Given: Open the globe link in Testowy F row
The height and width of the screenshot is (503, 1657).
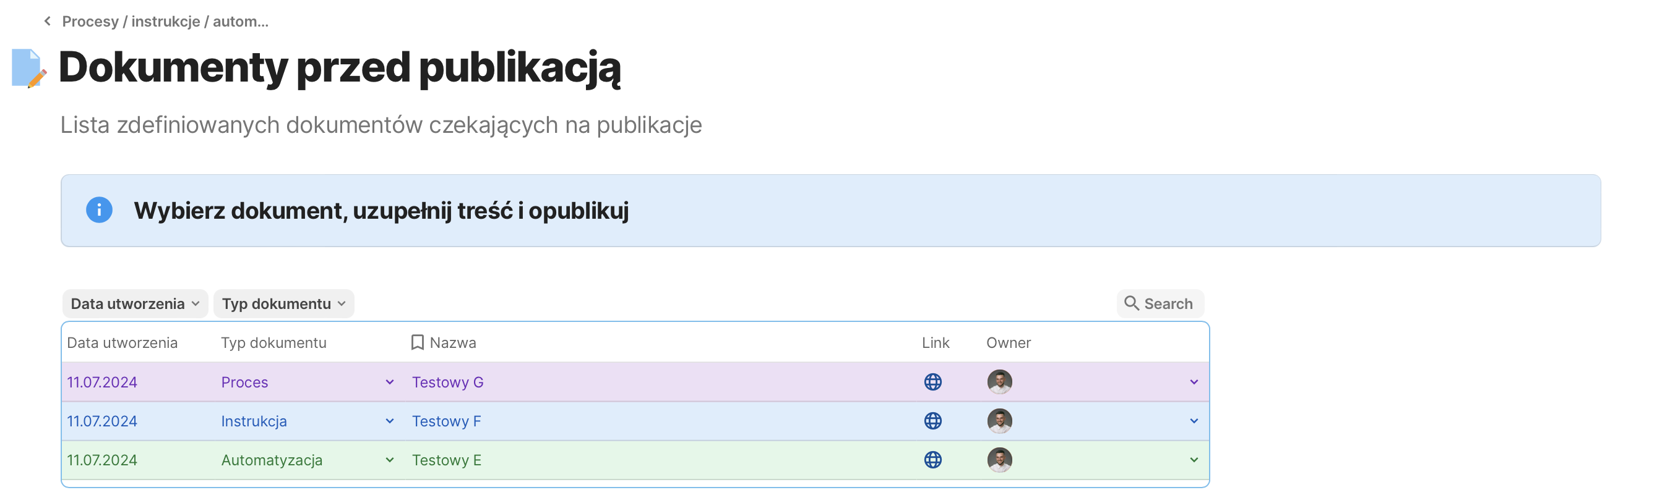Looking at the screenshot, I should 932,421.
